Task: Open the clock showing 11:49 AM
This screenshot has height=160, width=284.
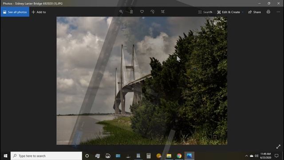Action: point(265,156)
